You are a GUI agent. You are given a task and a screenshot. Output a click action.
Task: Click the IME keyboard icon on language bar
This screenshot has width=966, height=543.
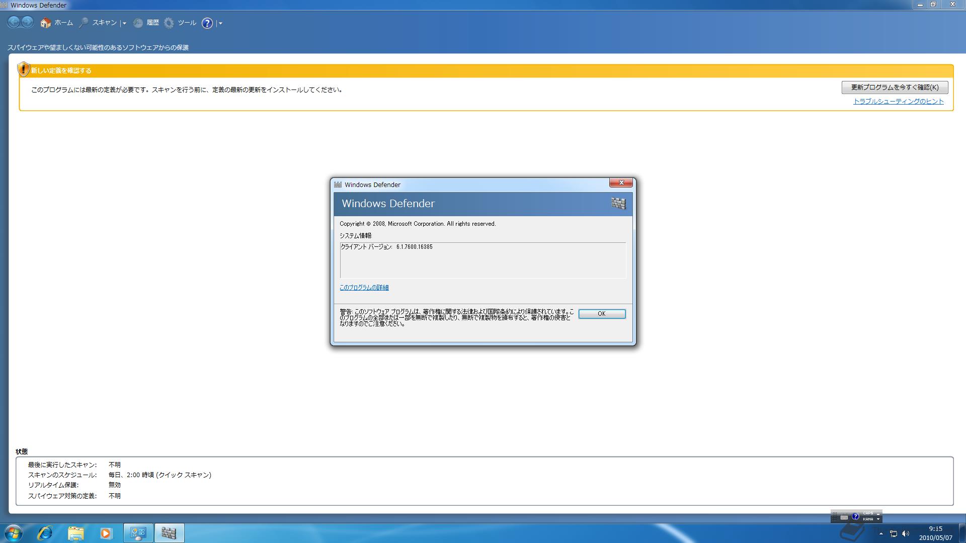click(x=844, y=517)
